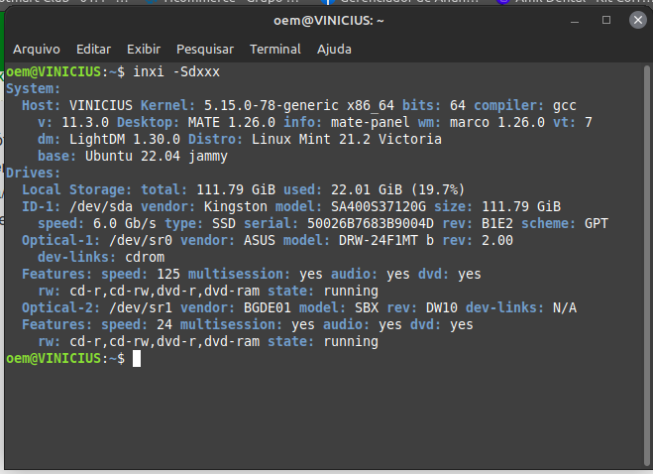
Task: Click the device path '/dev/sr0'
Action: (x=141, y=241)
